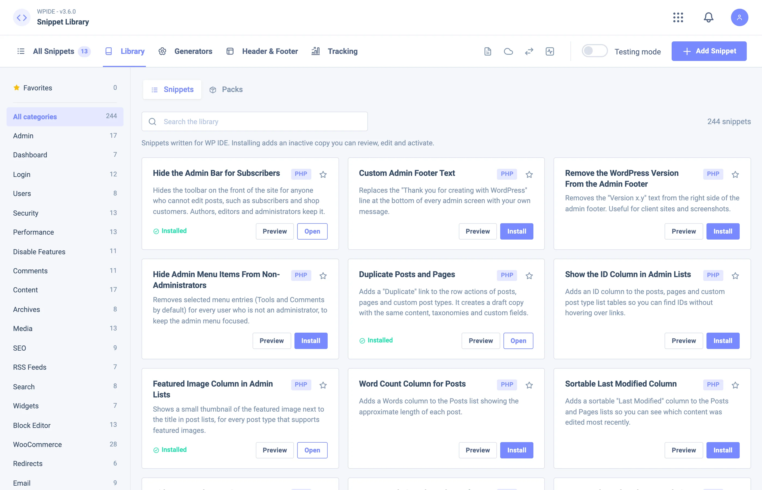Filter by RSS Feeds category
Viewport: 762px width, 490px height.
coord(65,367)
